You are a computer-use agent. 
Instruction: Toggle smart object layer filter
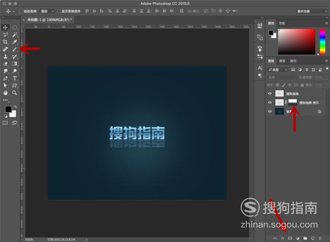coord(320,70)
